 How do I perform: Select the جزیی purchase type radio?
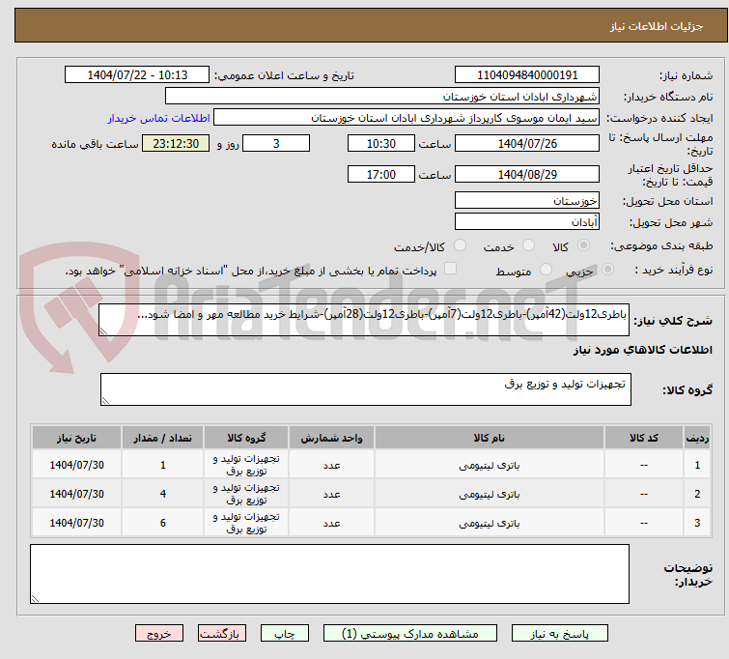(x=607, y=270)
